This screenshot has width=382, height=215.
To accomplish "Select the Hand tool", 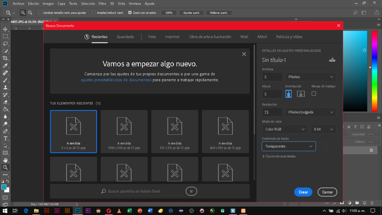I will [5, 160].
